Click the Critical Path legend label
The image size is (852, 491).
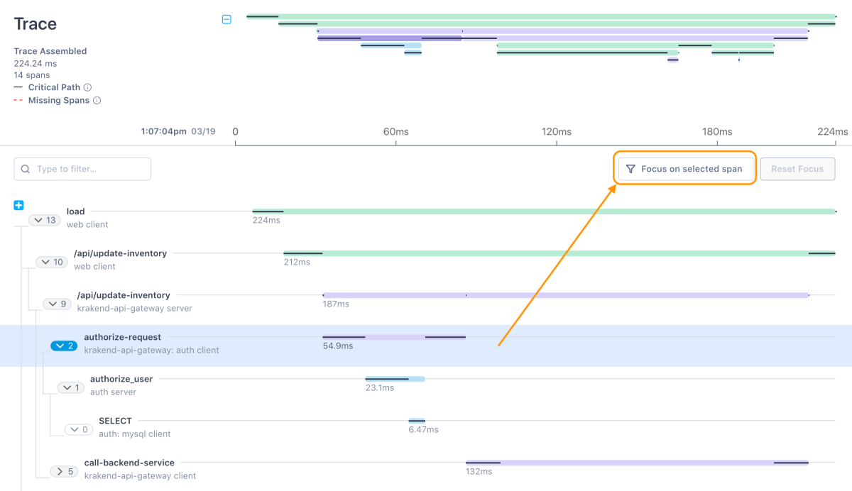(x=54, y=87)
